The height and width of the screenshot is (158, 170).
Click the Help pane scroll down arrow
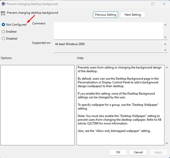click(x=167, y=143)
